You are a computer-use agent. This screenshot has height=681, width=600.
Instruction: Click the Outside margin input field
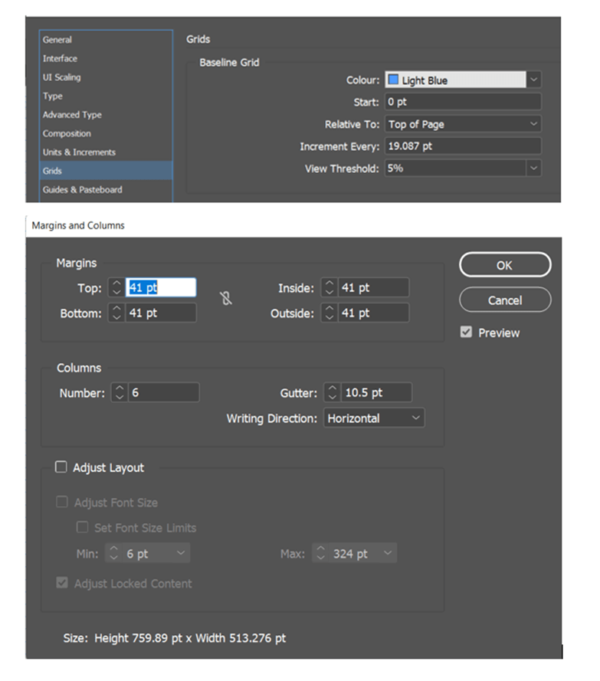coord(374,313)
